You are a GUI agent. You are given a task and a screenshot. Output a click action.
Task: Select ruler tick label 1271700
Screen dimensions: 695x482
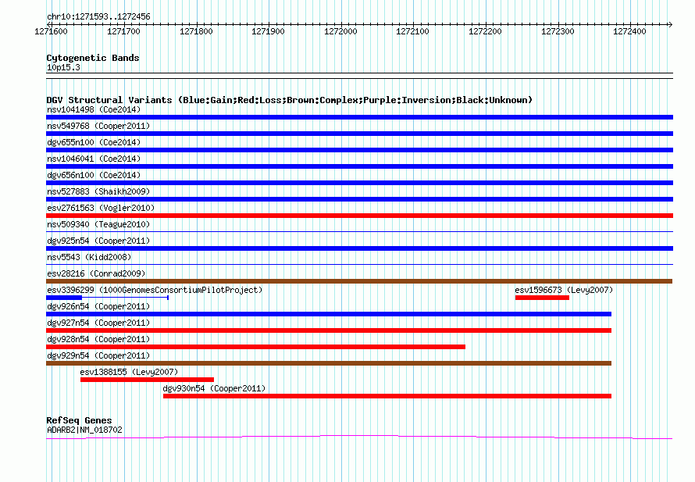(x=123, y=31)
